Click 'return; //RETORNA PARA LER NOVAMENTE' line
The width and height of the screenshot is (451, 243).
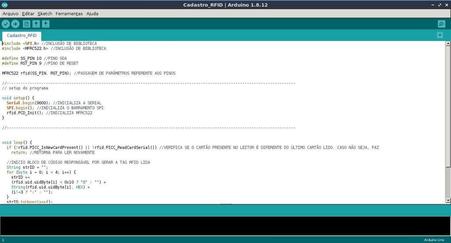53,152
